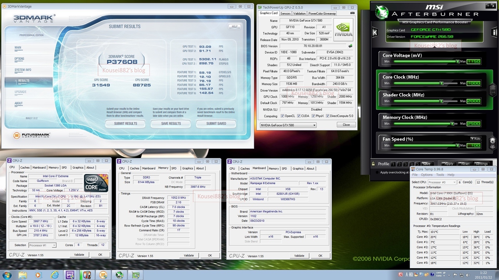This screenshot has width=499, height=280.
Task: Open the Graphics tab in CPU-Z Mainboard window
Action: 298,168
